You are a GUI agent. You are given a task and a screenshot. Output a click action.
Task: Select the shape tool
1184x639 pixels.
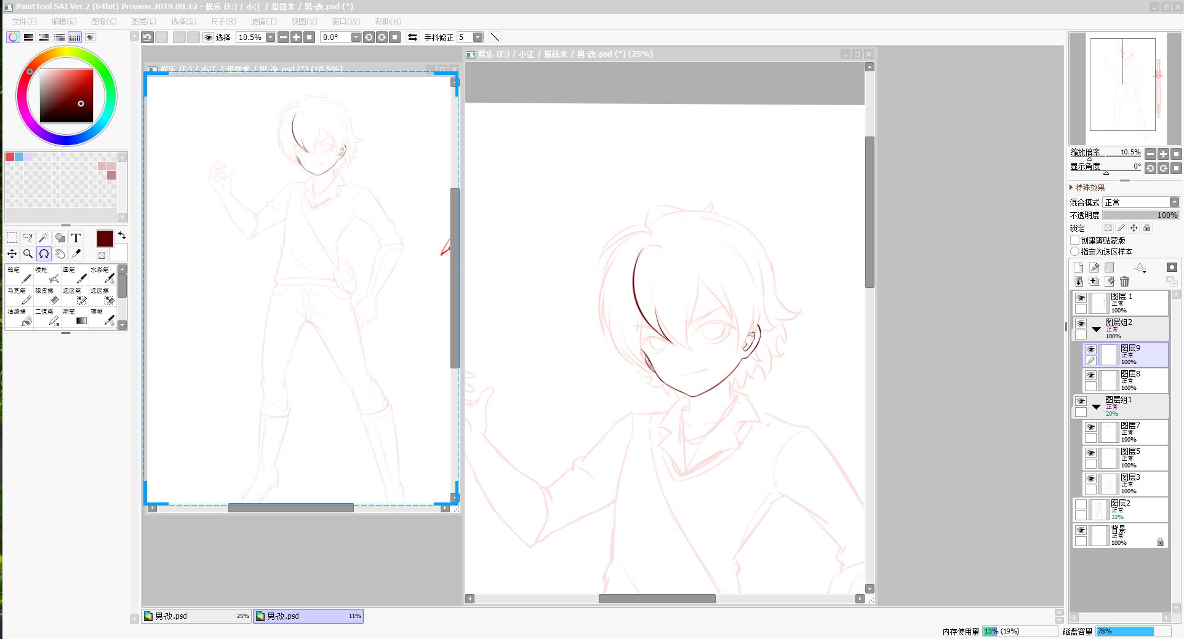tap(60, 238)
